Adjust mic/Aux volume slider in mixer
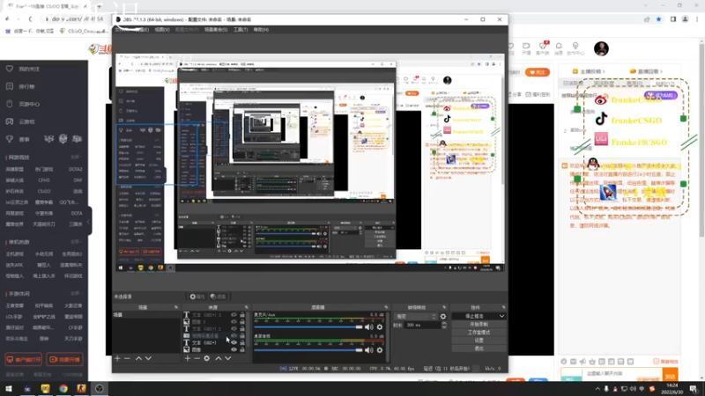This screenshot has width=705, height=396. click(x=308, y=326)
